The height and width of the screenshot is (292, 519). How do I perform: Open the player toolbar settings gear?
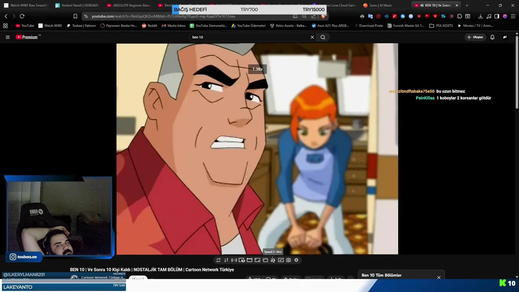pos(296,260)
